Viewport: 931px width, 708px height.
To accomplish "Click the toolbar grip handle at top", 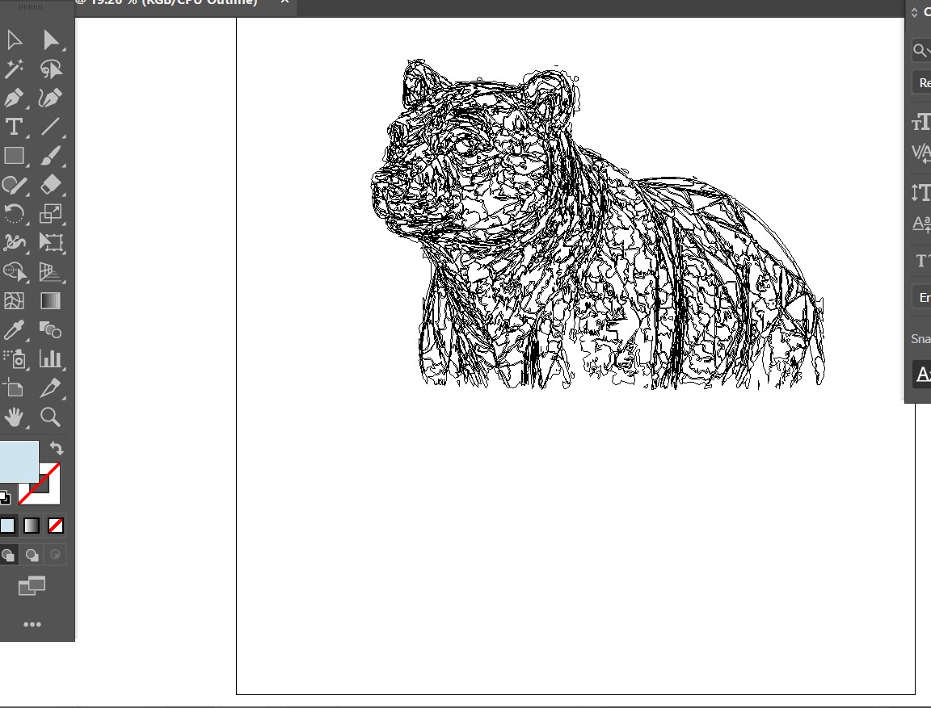I will click(x=31, y=7).
